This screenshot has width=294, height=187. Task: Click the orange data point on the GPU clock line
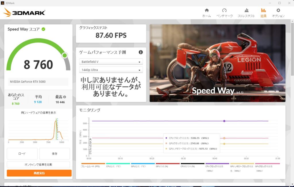pyautogui.click(x=224, y=138)
